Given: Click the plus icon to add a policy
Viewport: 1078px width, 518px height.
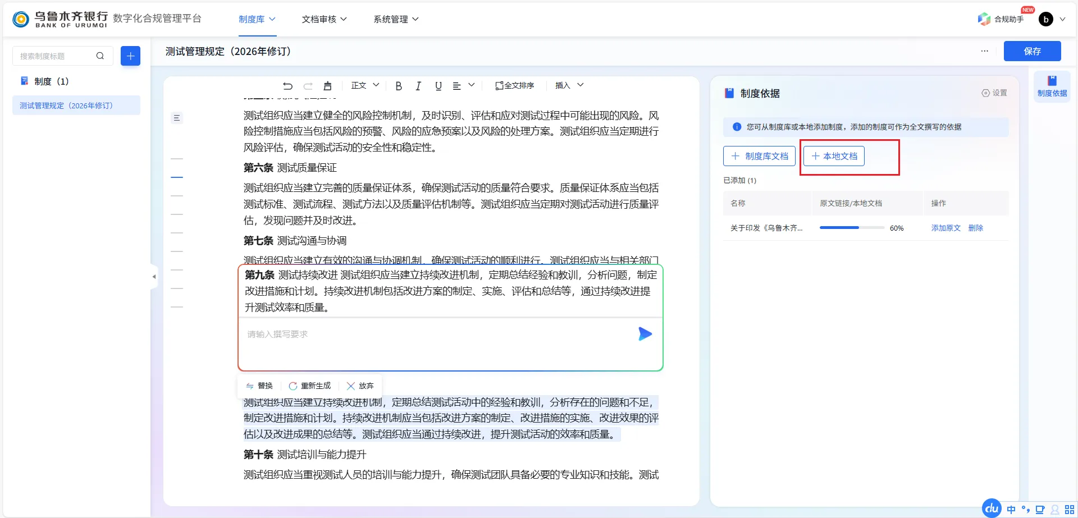Looking at the screenshot, I should 130,56.
